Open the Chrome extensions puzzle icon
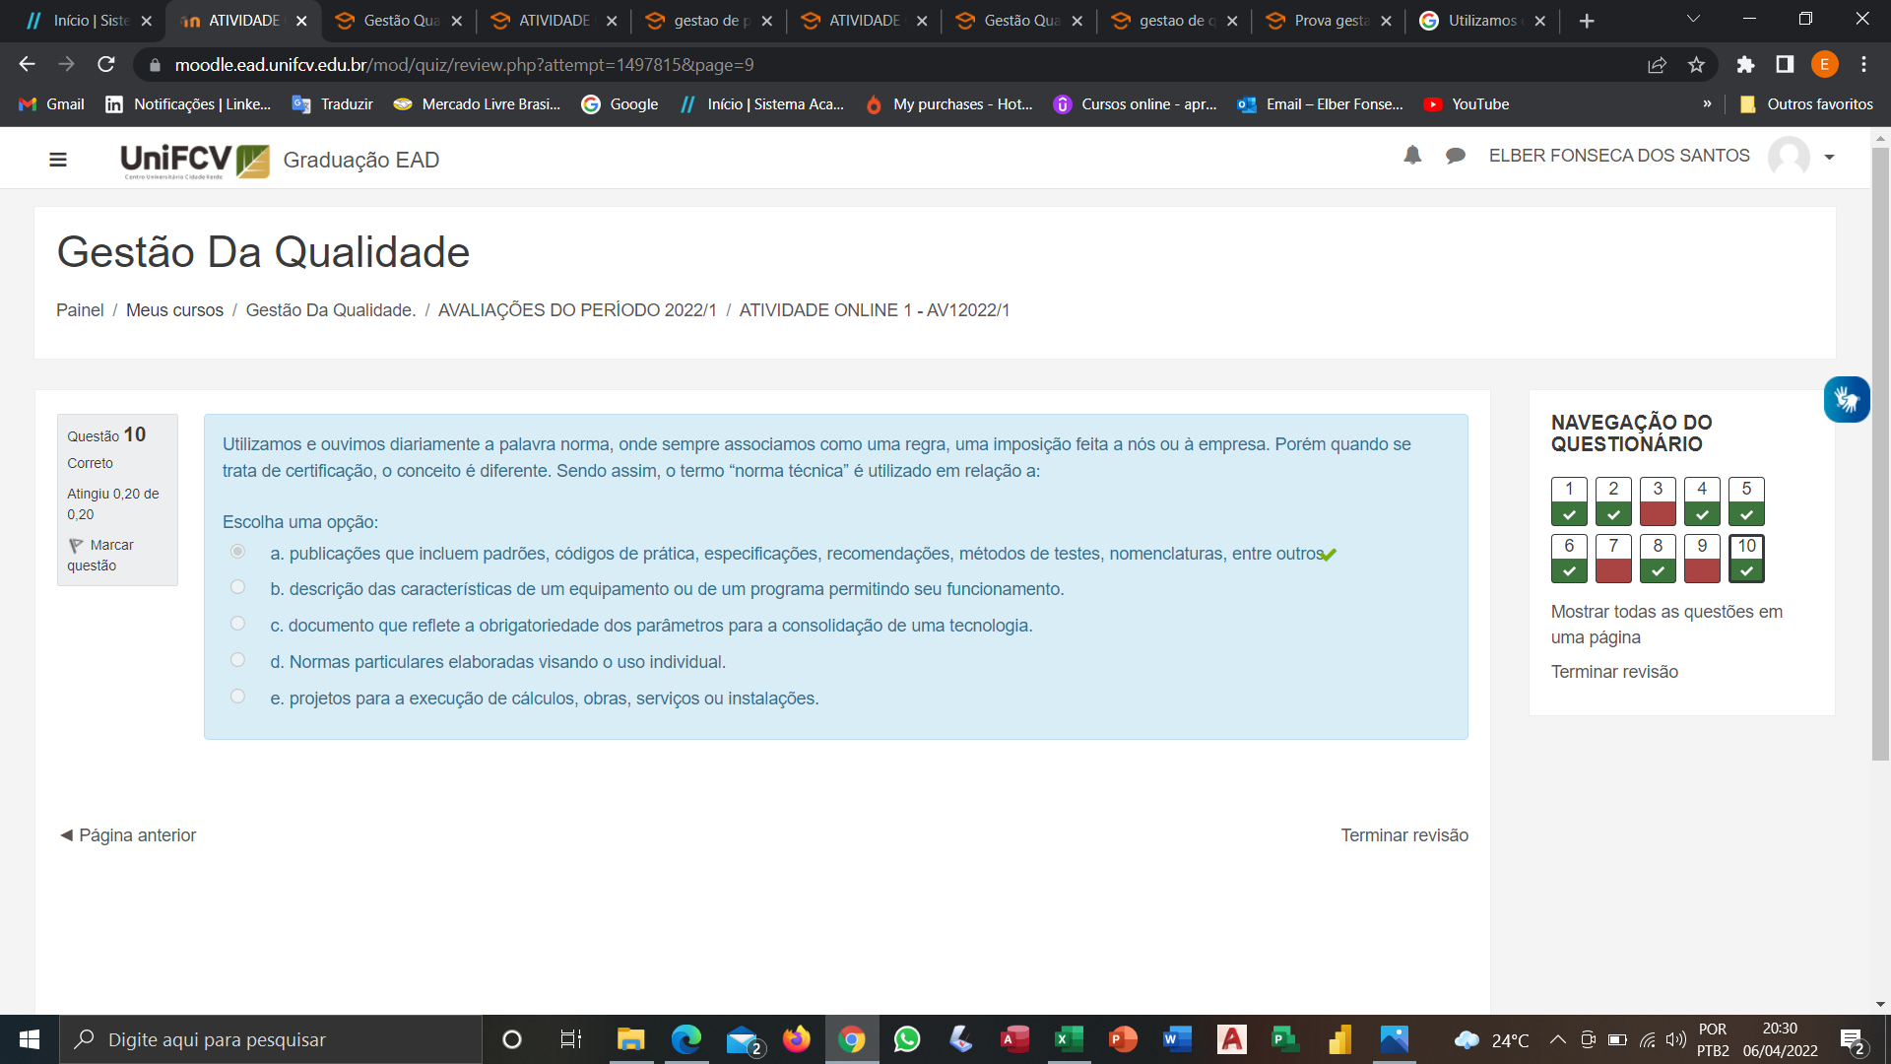The height and width of the screenshot is (1064, 1891). (1745, 65)
